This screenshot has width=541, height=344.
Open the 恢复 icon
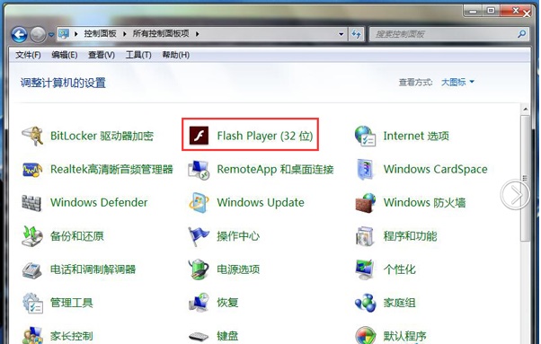click(199, 303)
